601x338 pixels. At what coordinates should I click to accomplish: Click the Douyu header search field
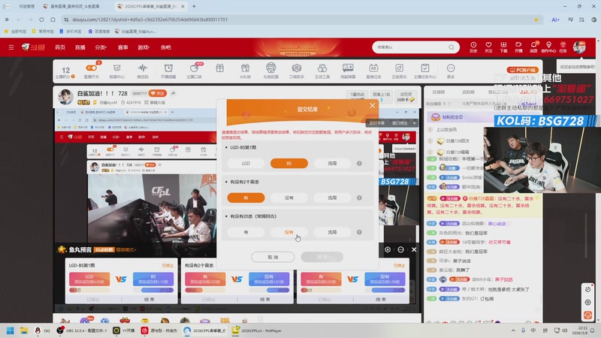point(410,47)
